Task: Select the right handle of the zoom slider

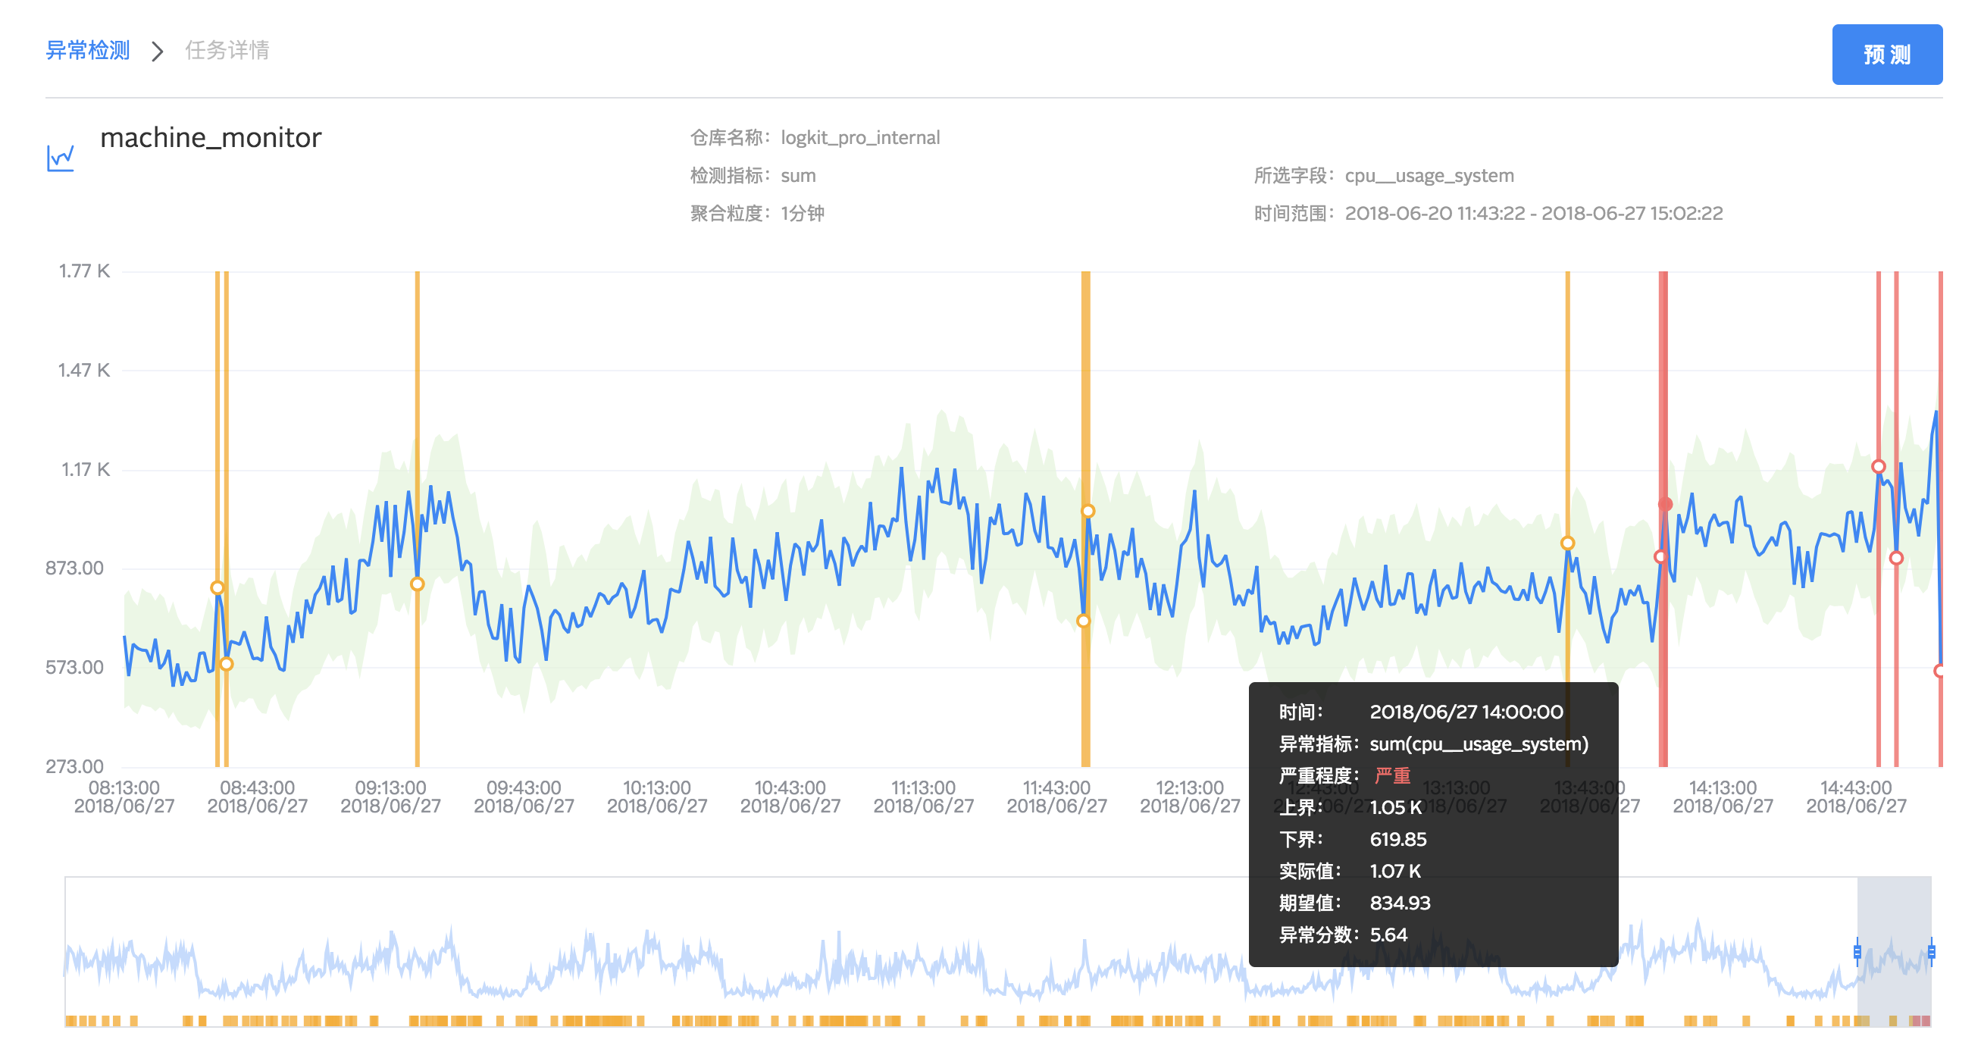Action: pos(1931,952)
